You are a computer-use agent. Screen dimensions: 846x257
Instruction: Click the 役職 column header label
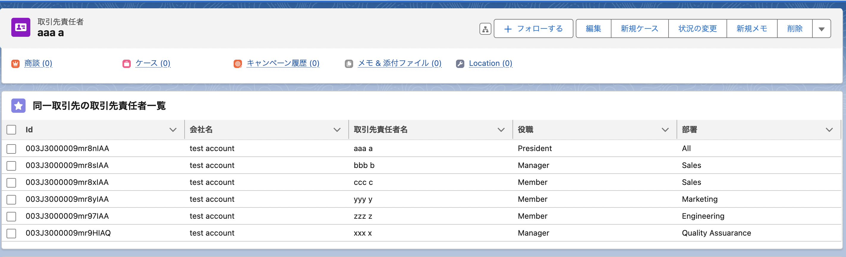tap(526, 130)
